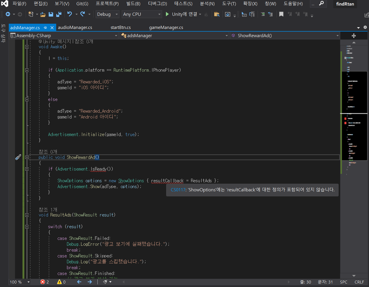
Task: Undo the last edit
Action: [70, 14]
